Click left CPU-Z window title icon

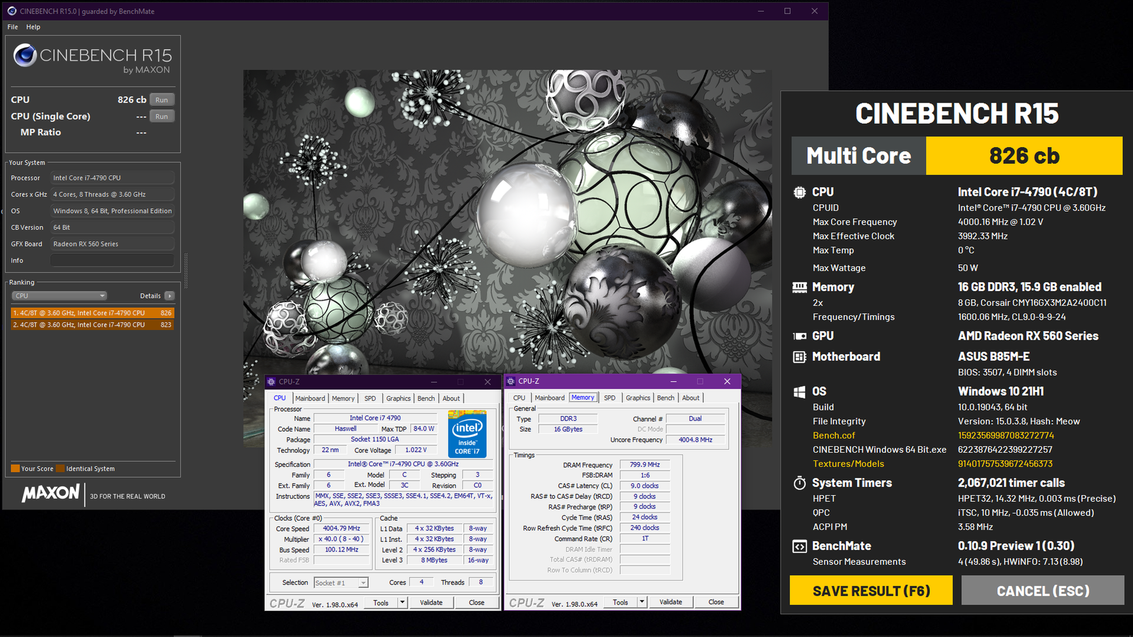point(271,382)
